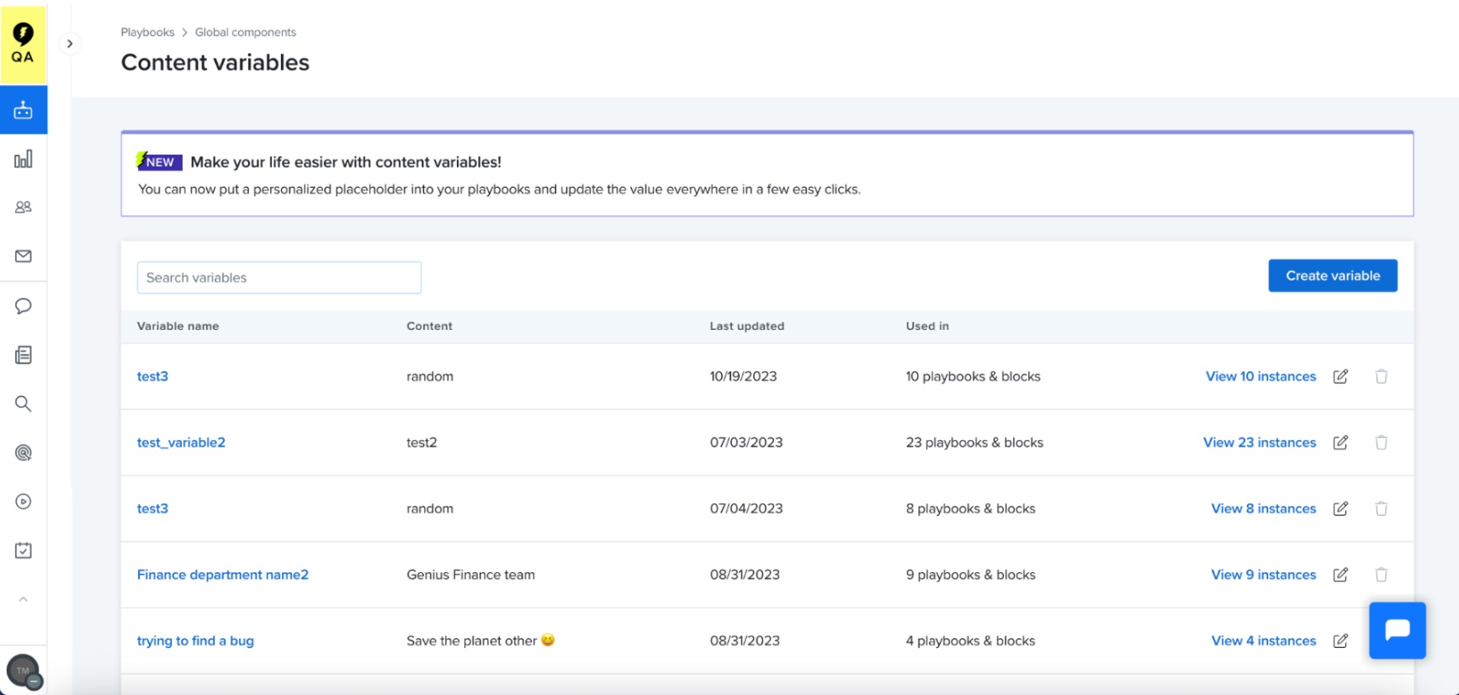View 10 instances link
The width and height of the screenshot is (1459, 695).
(x=1260, y=376)
